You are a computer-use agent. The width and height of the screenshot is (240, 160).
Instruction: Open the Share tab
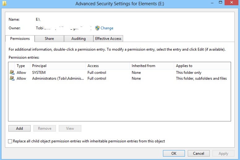coord(49,39)
